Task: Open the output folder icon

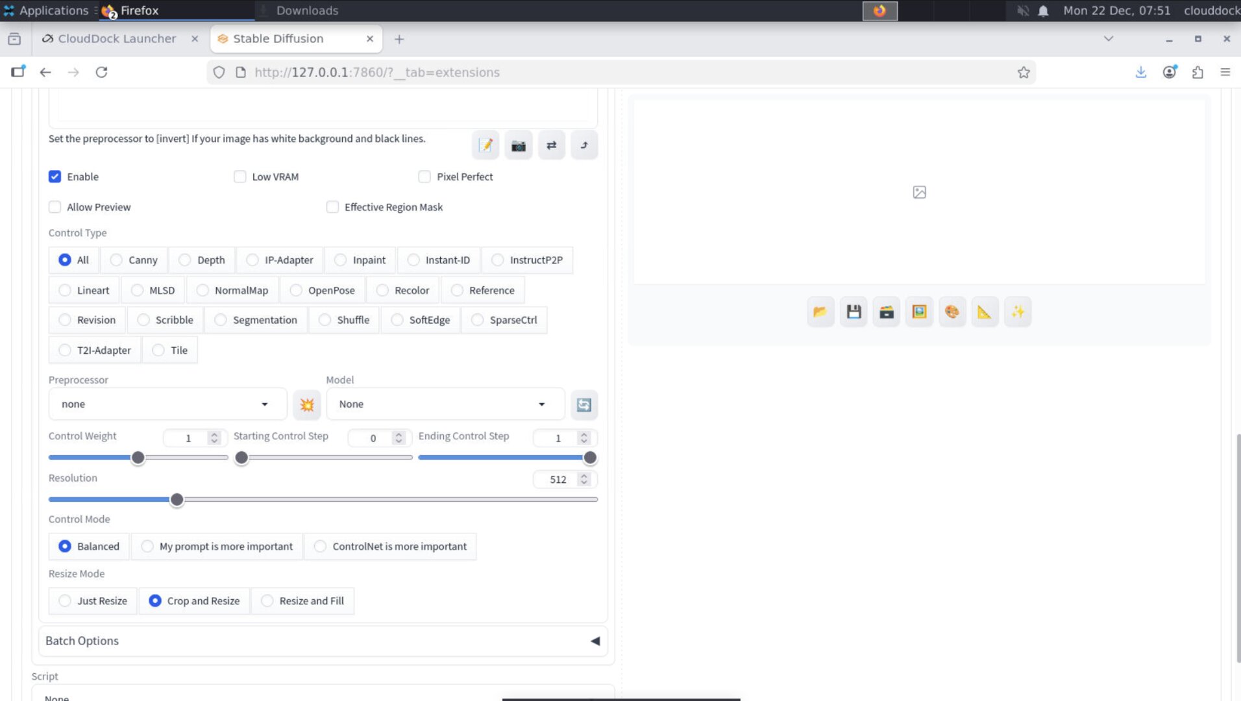Action: tap(820, 312)
